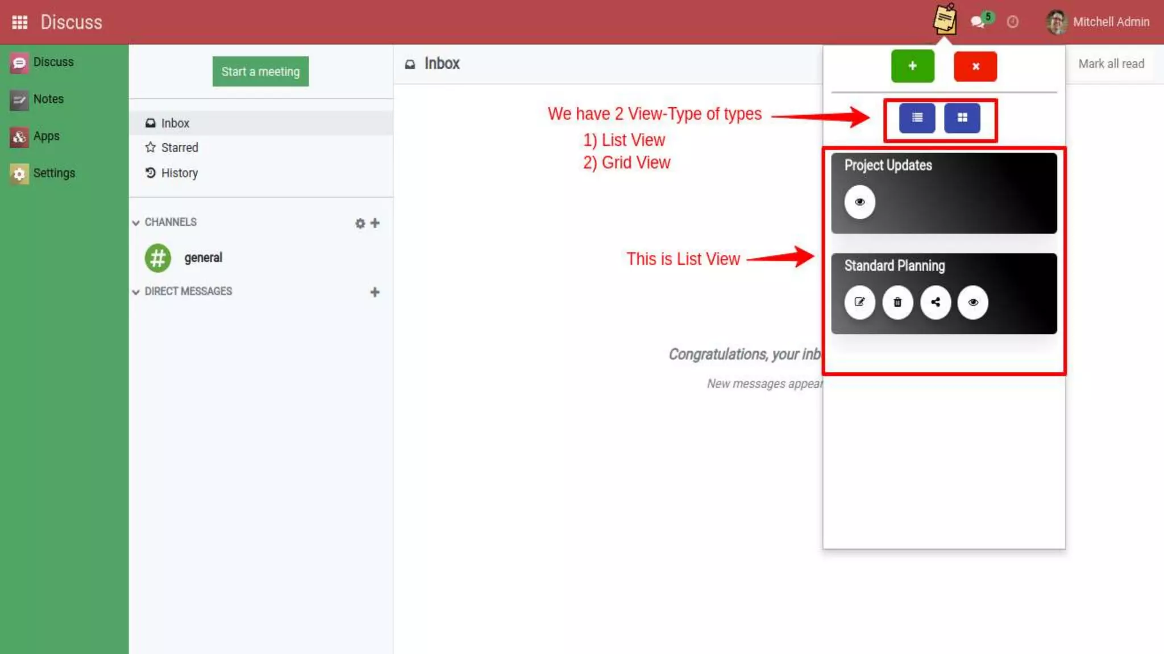Open the History mailbox
This screenshot has height=654, width=1164.
pyautogui.click(x=179, y=173)
